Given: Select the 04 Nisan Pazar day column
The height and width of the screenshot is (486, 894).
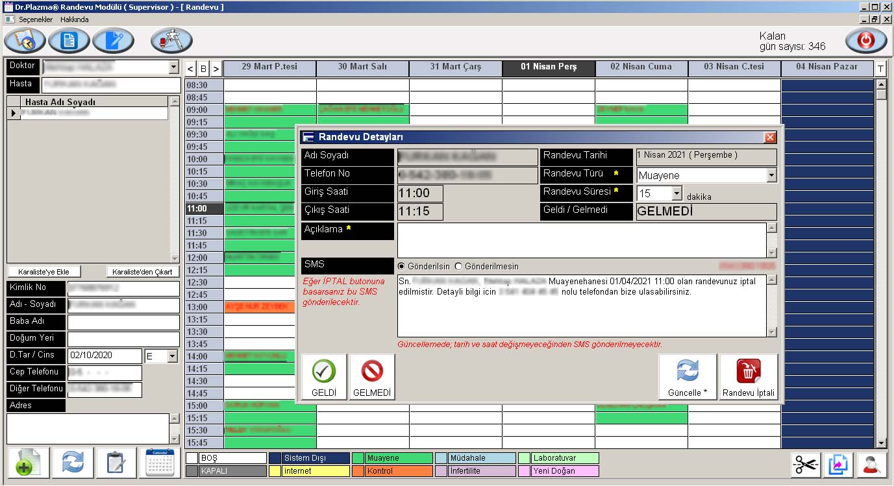Looking at the screenshot, I should tap(827, 67).
